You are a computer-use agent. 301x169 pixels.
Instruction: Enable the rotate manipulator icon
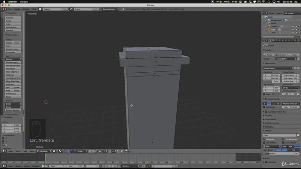[71, 151]
